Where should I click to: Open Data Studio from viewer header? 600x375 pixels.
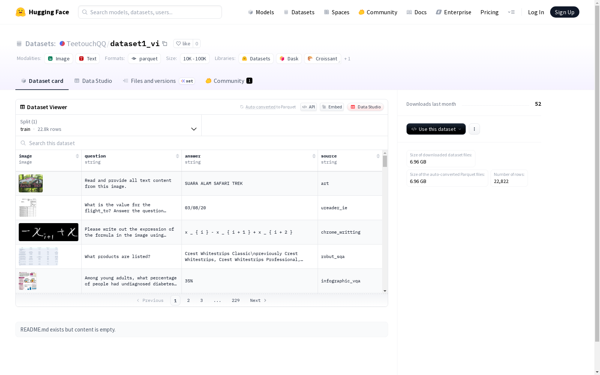click(x=365, y=107)
